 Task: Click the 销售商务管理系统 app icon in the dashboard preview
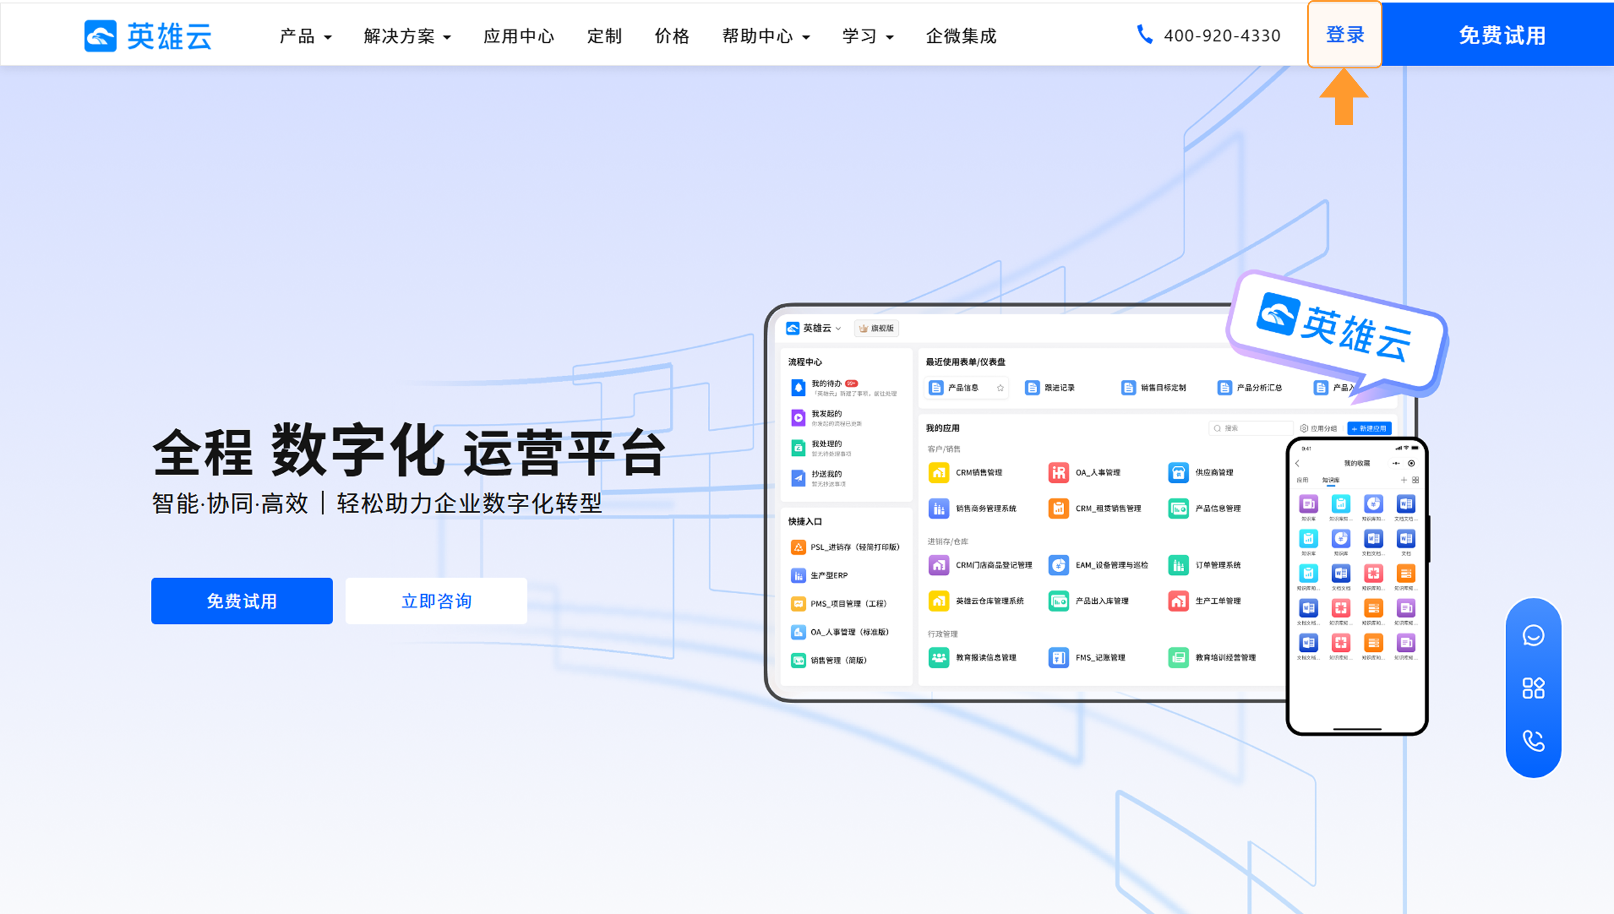pos(938,509)
